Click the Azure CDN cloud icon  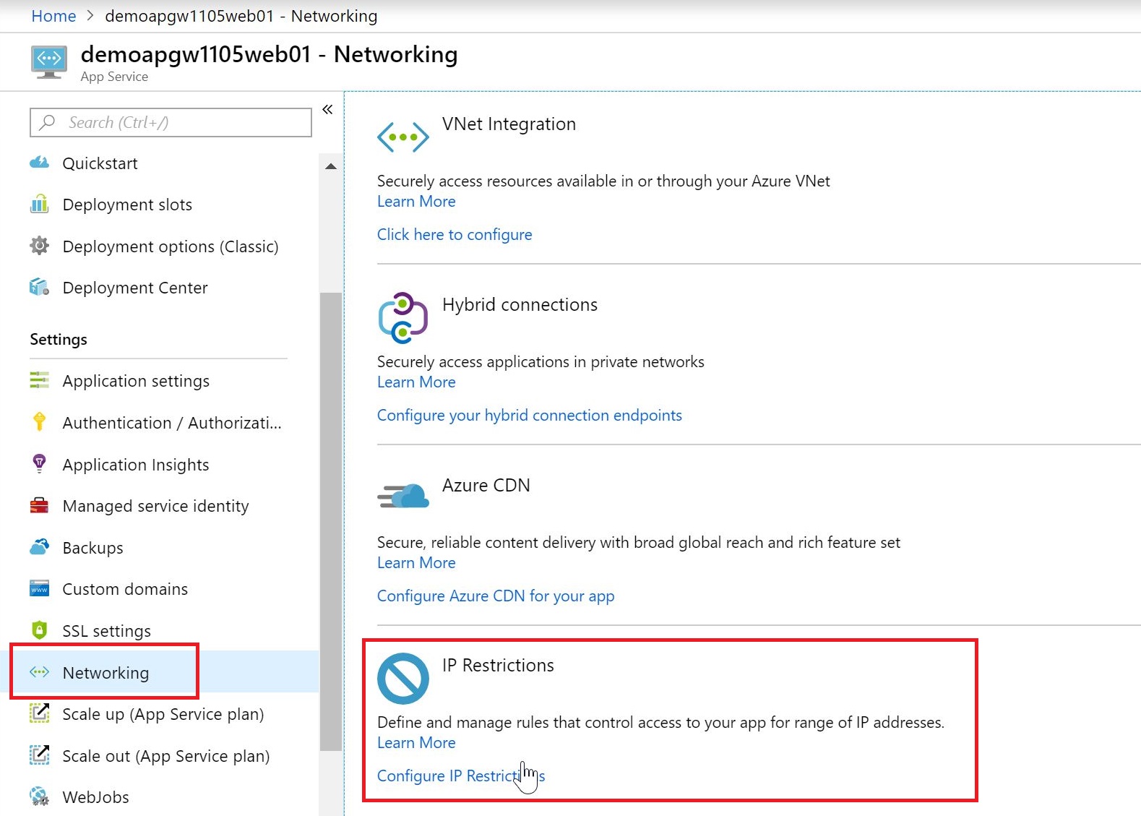[403, 497]
